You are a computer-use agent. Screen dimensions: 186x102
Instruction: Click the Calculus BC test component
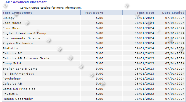[12, 53]
